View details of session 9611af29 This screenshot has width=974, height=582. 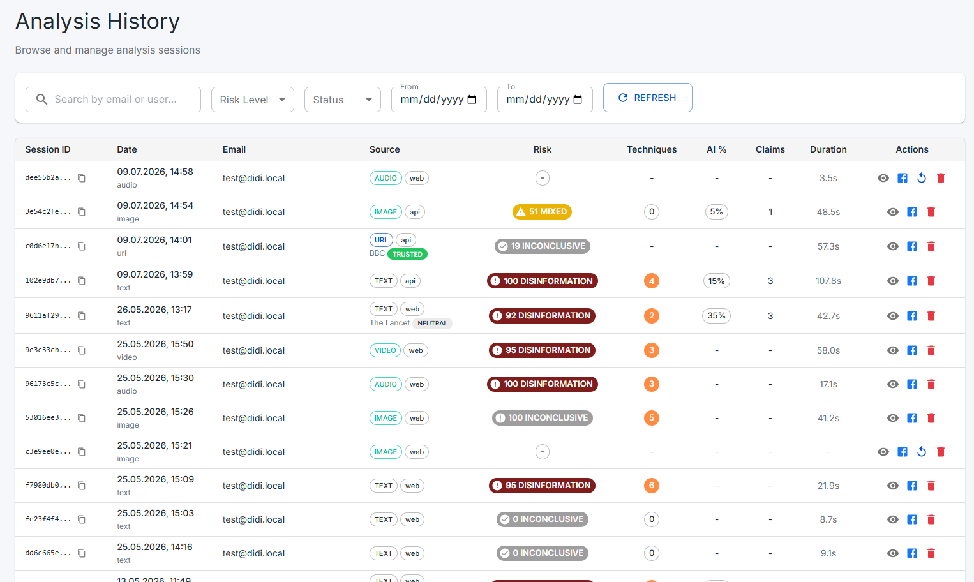893,316
